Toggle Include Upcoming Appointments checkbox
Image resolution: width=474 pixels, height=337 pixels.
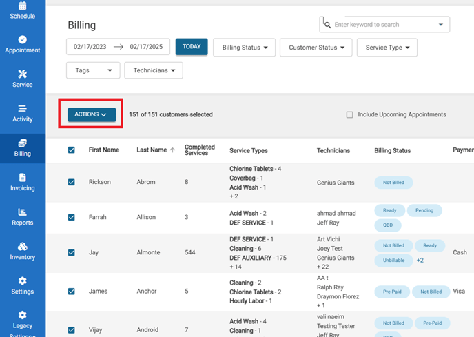point(350,114)
